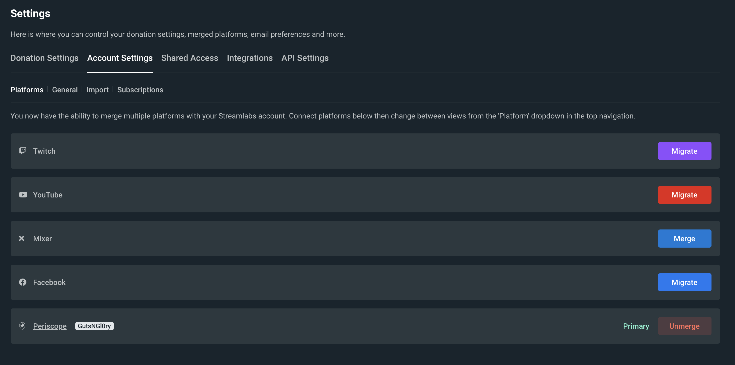Merge the Mixer platform
This screenshot has width=735, height=365.
(684, 239)
